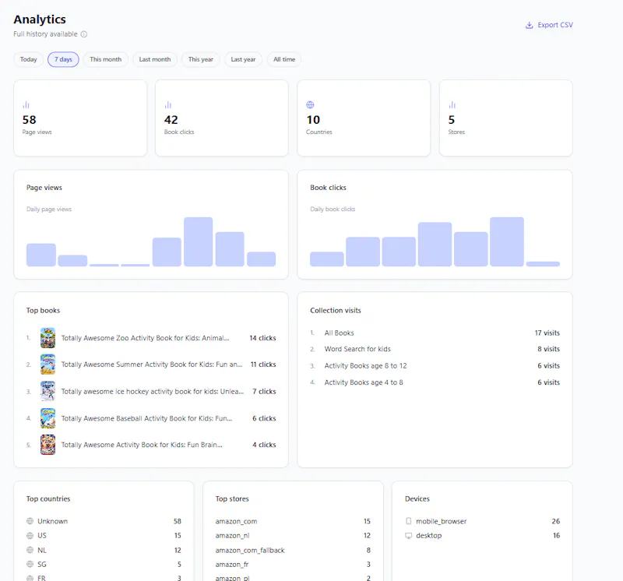Screen dimensions: 623x581
Task: Click the bar chart icon above 5 Stores
Action: click(x=452, y=105)
